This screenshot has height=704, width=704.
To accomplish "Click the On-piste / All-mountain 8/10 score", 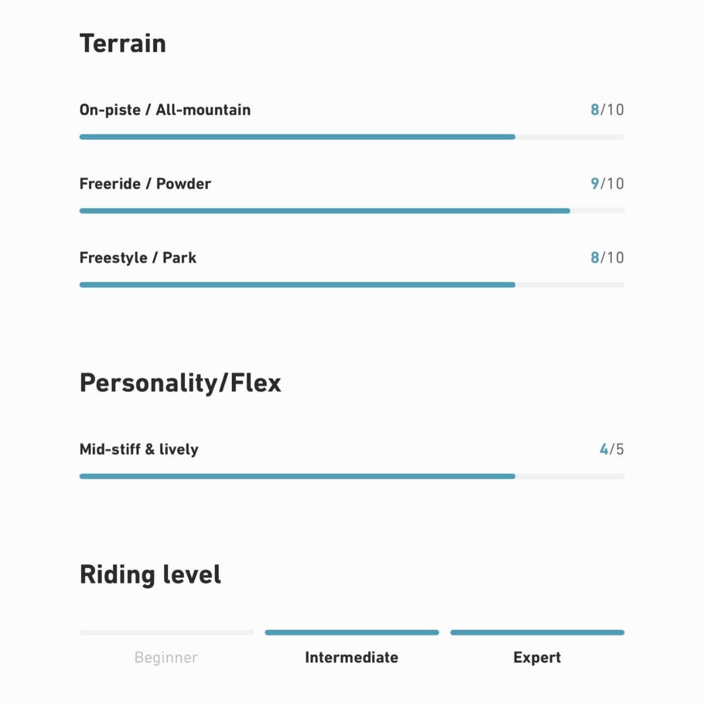I will pos(607,110).
